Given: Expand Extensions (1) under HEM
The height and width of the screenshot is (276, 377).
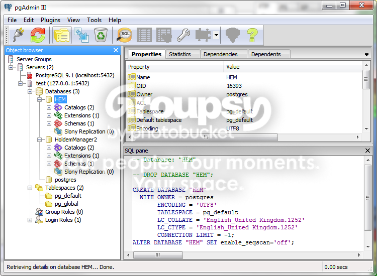Looking at the screenshot, I should coord(49,116).
